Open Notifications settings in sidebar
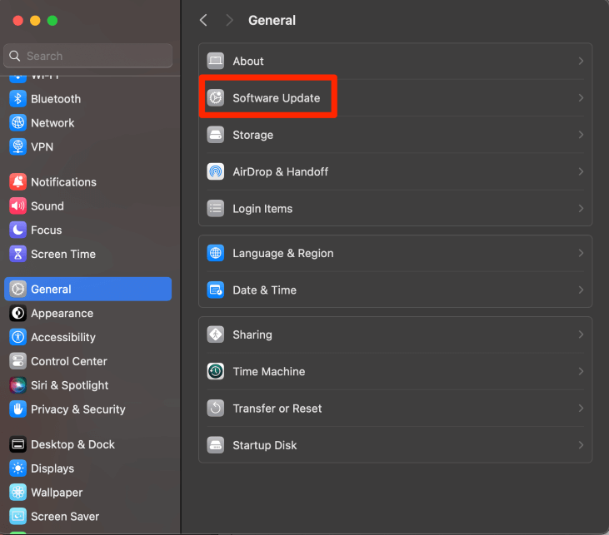The height and width of the screenshot is (535, 609). 63,182
